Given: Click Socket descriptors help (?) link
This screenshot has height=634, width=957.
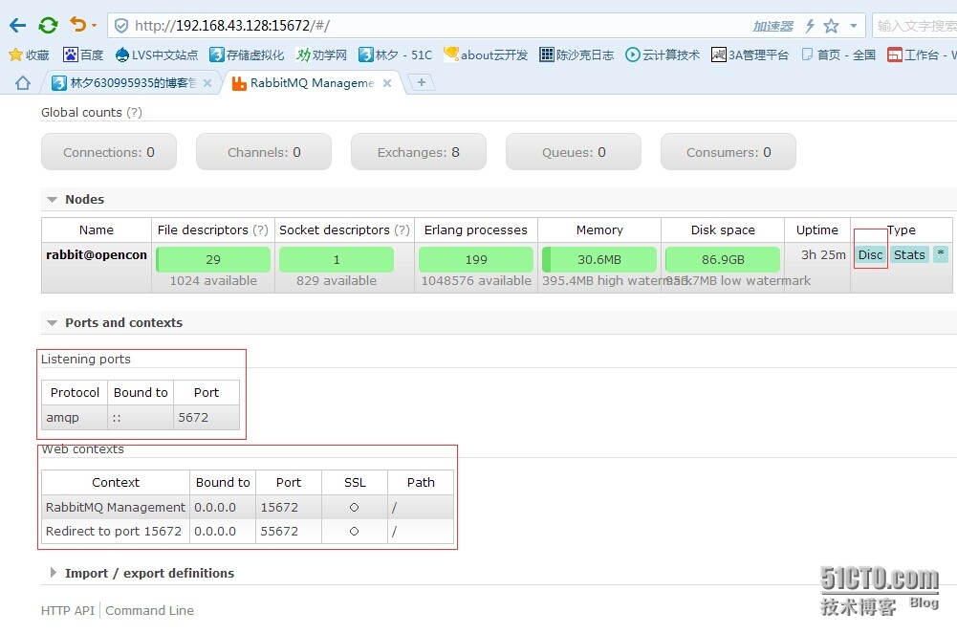Looking at the screenshot, I should pyautogui.click(x=402, y=230).
